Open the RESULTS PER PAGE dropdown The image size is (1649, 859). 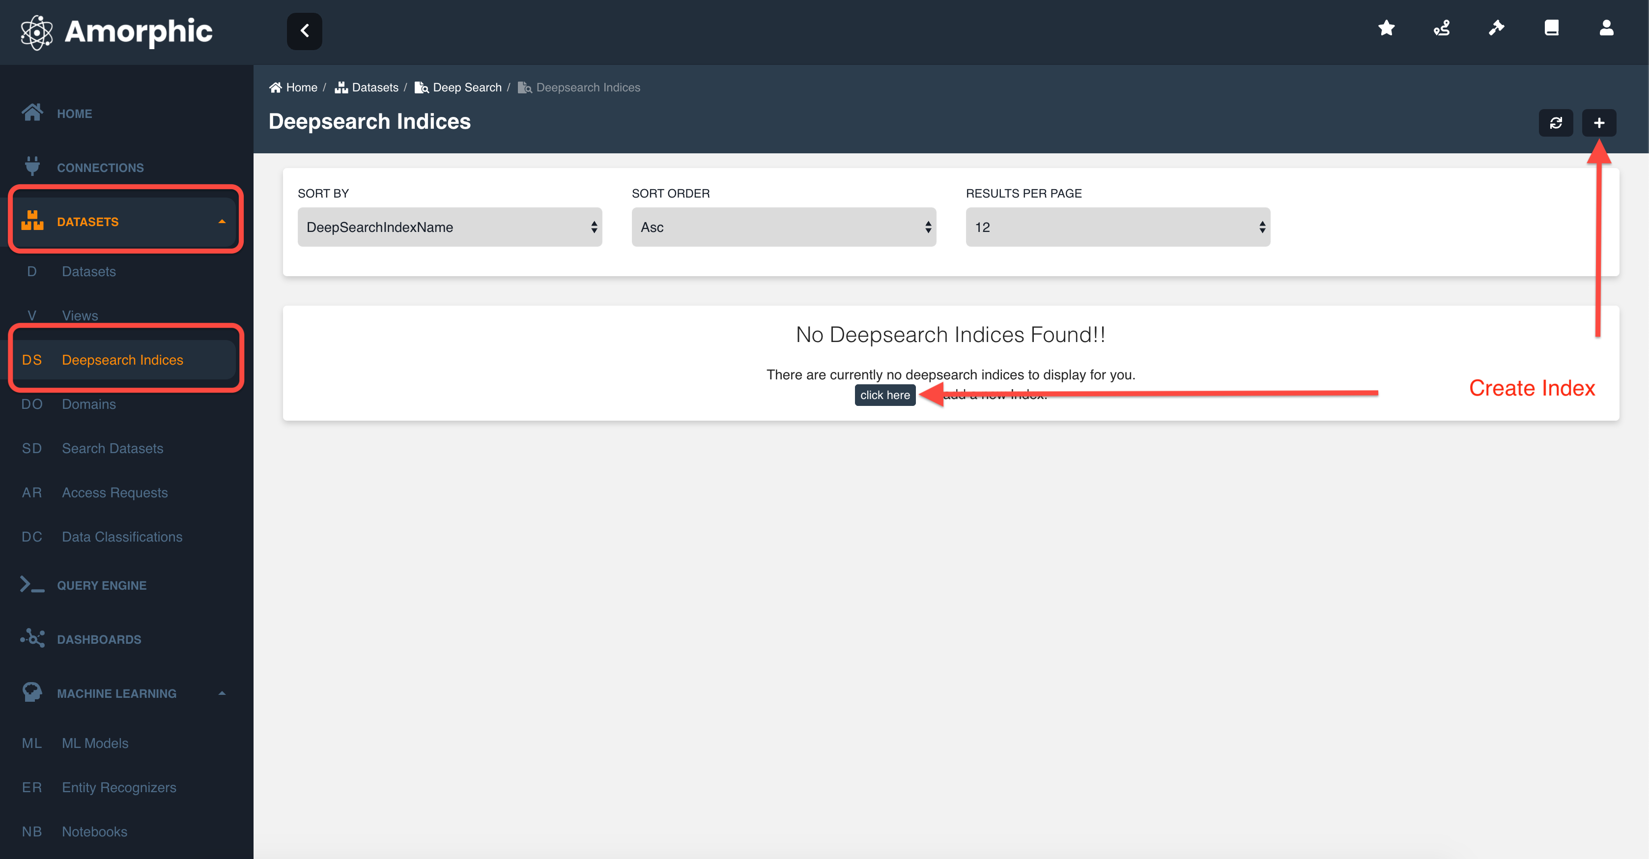(x=1118, y=227)
